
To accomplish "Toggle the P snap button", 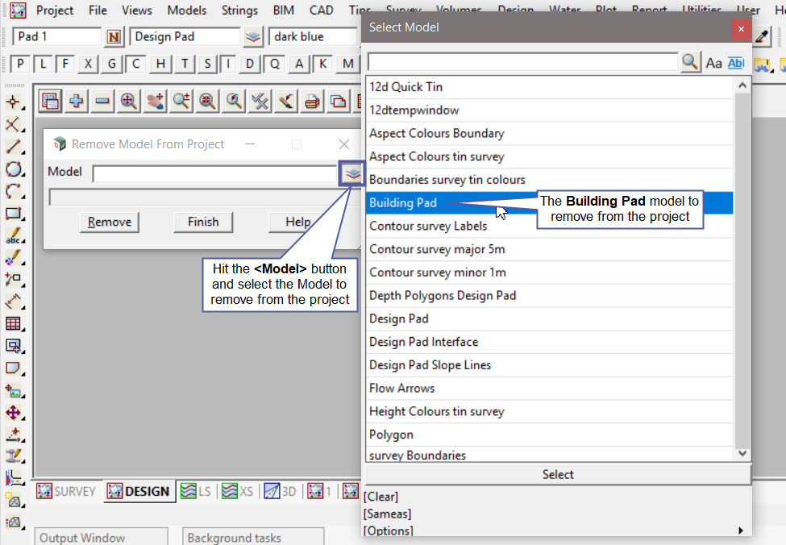I will tap(20, 64).
